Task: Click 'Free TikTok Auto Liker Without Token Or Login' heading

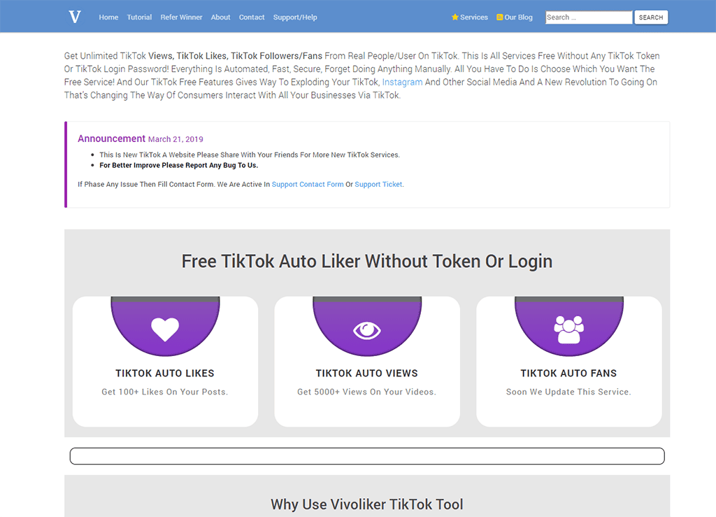Action: click(366, 261)
